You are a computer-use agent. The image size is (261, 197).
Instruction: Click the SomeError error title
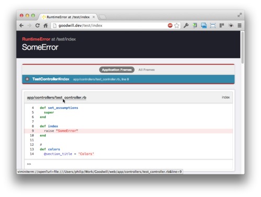pos(40,47)
